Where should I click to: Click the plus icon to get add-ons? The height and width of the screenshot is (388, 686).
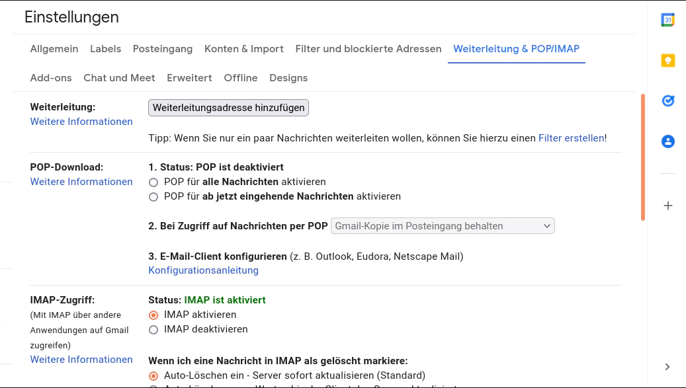[667, 206]
